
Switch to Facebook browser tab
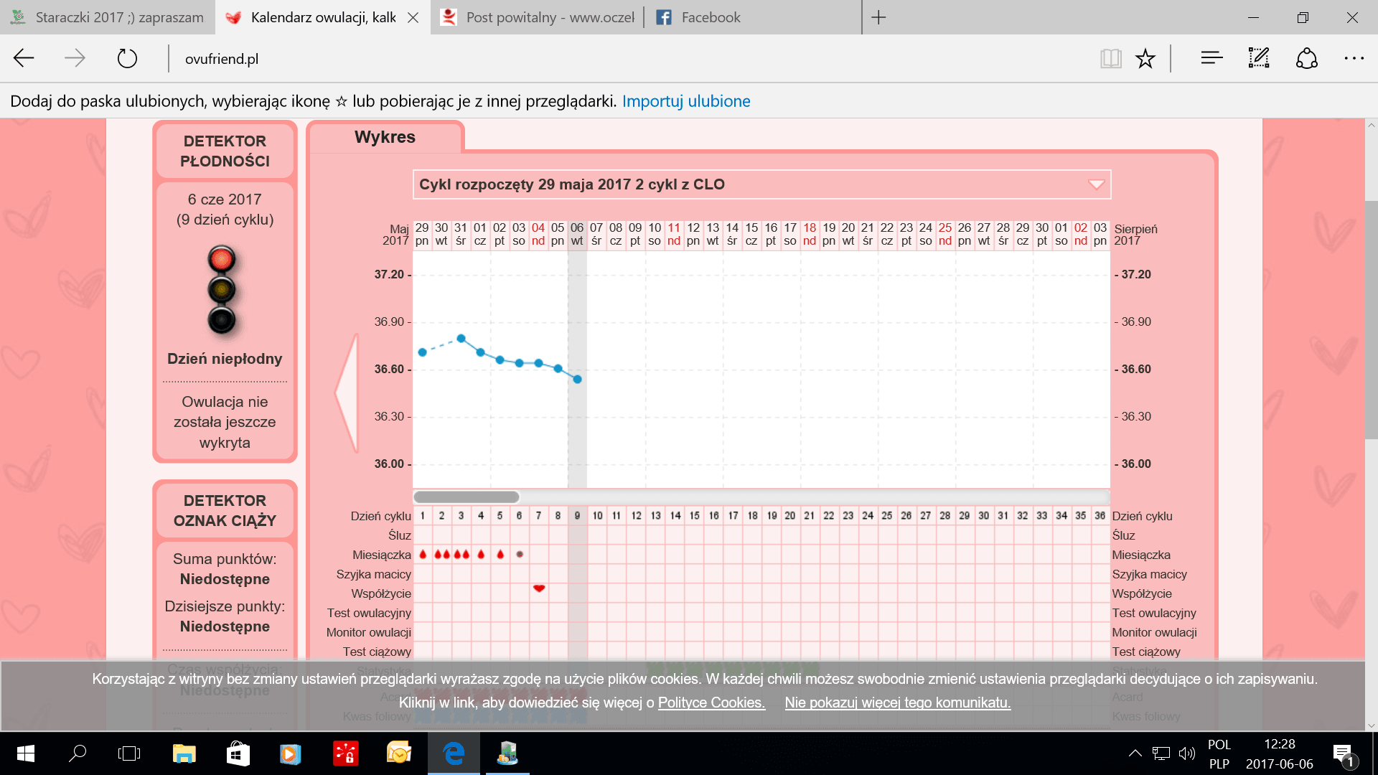711,17
